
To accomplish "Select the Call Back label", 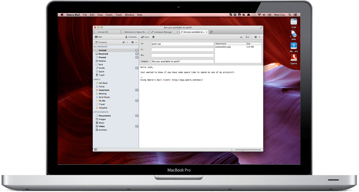I will pyautogui.click(x=116, y=83).
